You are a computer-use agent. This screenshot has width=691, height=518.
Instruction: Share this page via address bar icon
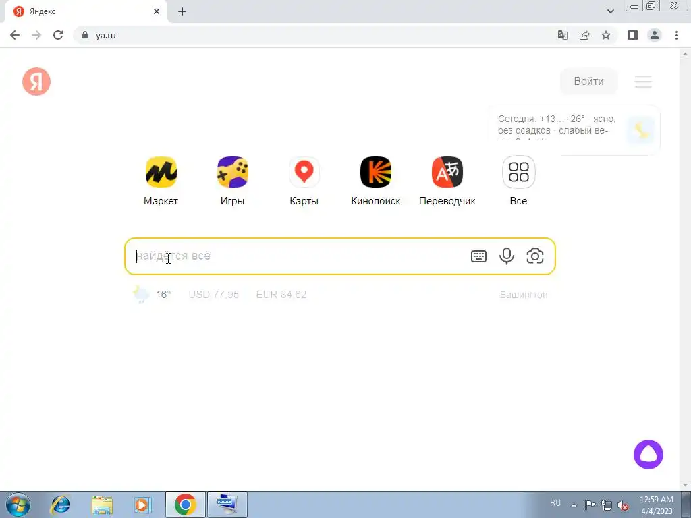(x=584, y=35)
